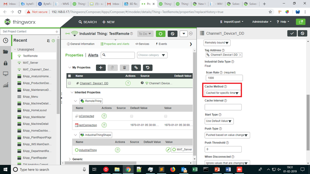Open the Import/Export menu
Viewport: 310px width, 174px height.
tap(232, 22)
